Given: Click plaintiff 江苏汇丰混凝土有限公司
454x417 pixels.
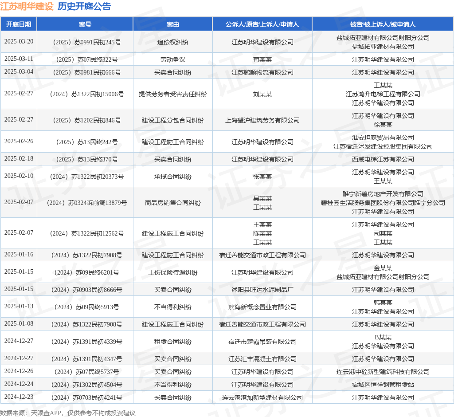Looking at the screenshot, I should click(x=262, y=359).
